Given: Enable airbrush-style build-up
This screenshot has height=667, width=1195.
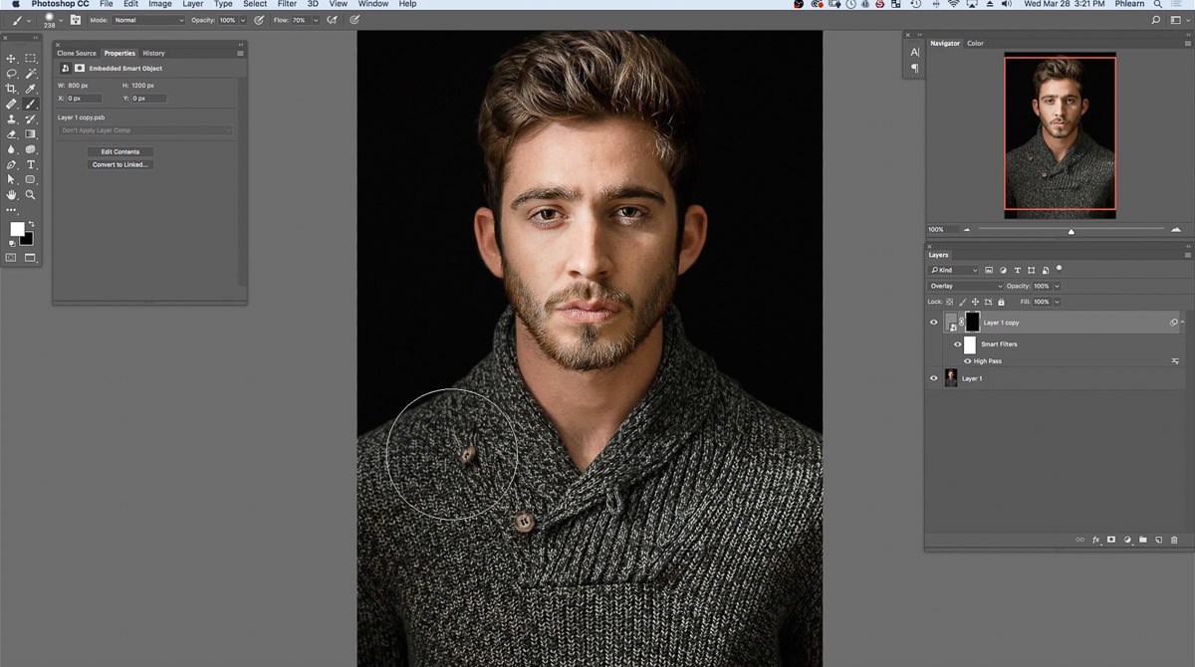Looking at the screenshot, I should click(x=332, y=20).
